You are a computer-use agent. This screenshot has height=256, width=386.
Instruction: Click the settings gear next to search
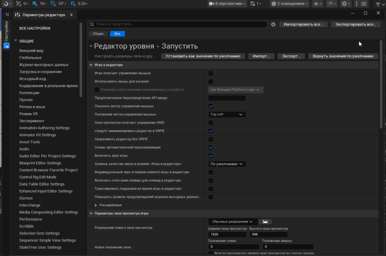(273, 25)
